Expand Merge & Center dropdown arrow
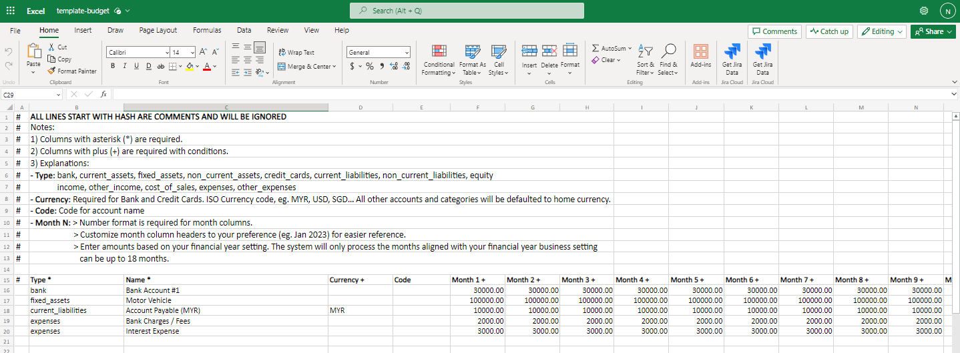960x353 pixels. point(334,67)
